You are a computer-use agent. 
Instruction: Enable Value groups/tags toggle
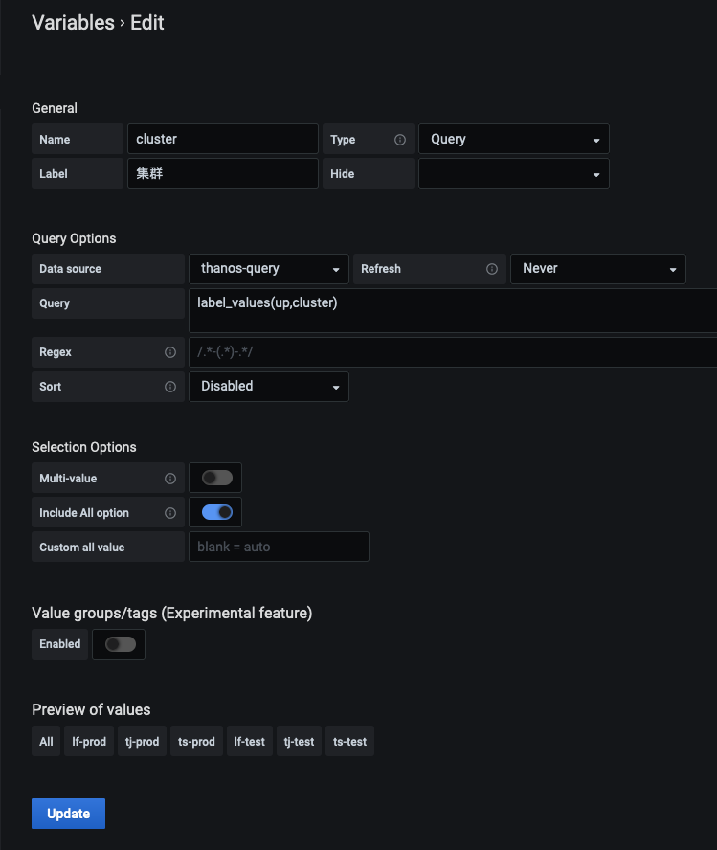121,644
